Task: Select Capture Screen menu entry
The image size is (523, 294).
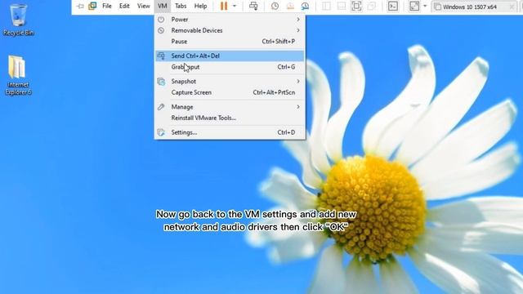Action: coord(230,92)
